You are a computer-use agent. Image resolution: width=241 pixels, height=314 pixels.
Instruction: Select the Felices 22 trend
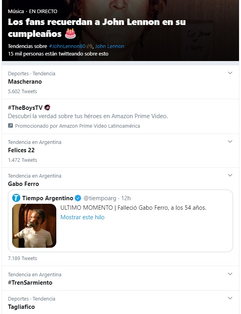[21, 150]
